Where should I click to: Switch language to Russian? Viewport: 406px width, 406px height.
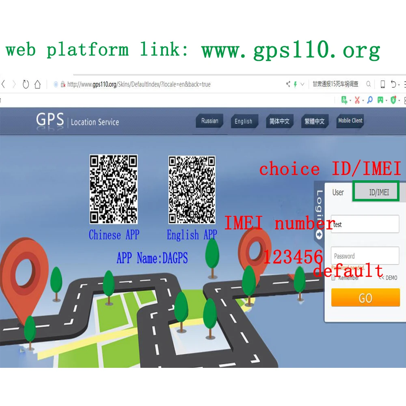tap(210, 121)
